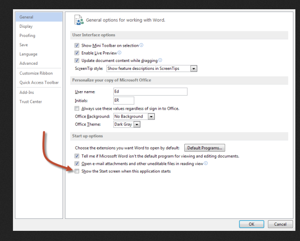Select the Advanced category
This screenshot has width=300, height=241.
[x=39, y=63]
